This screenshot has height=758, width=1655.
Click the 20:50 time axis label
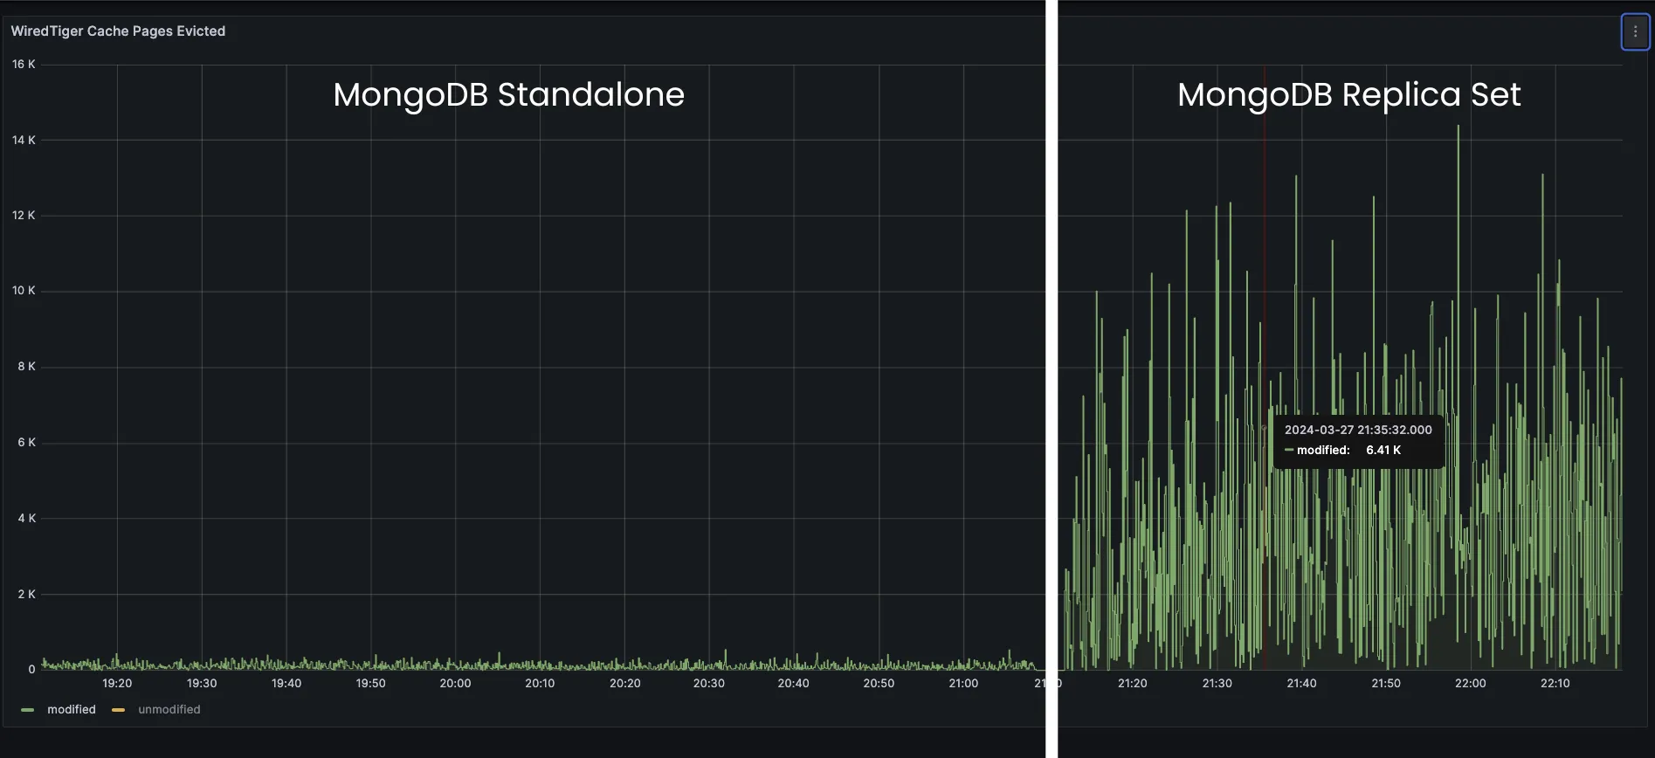point(879,683)
